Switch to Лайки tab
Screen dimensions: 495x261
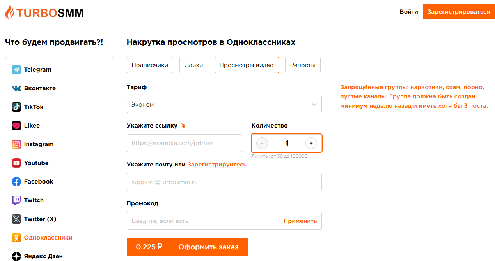(x=194, y=65)
